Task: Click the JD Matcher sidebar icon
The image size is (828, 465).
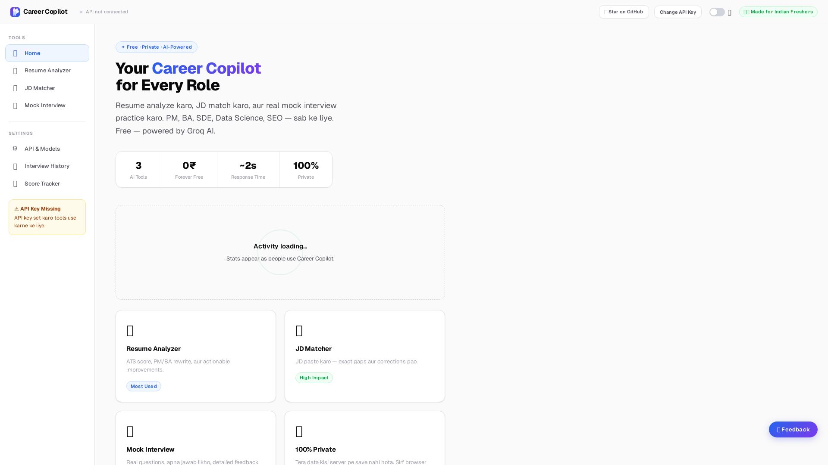Action: [x=16, y=88]
